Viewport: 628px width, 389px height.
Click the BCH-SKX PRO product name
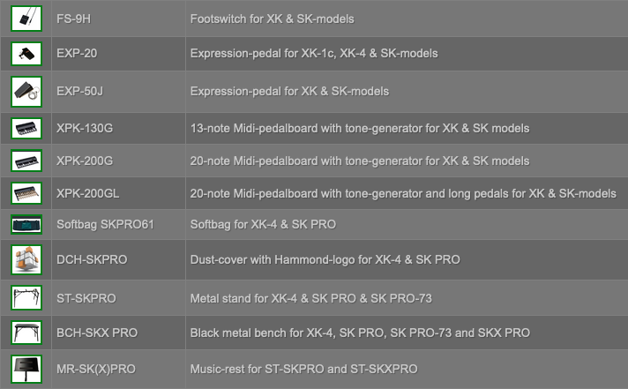pyautogui.click(x=97, y=333)
